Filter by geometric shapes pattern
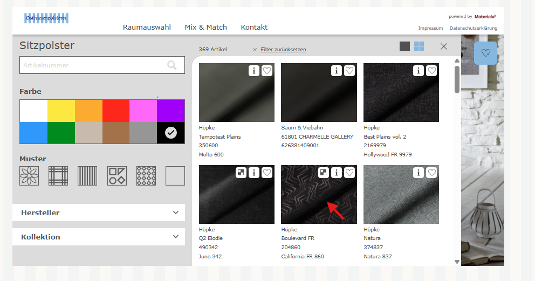 [117, 176]
